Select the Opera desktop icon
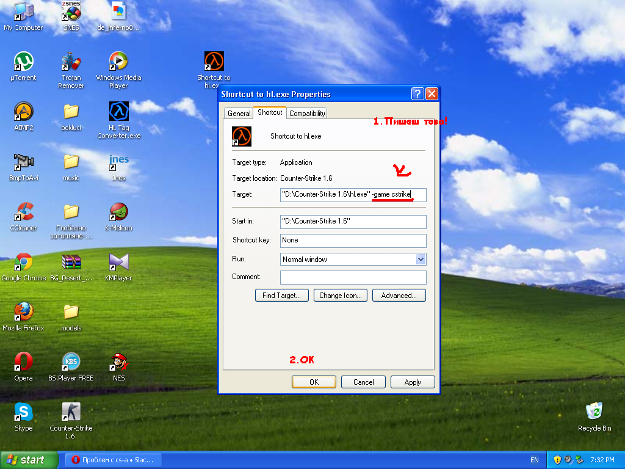The width and height of the screenshot is (625, 469). click(x=24, y=366)
